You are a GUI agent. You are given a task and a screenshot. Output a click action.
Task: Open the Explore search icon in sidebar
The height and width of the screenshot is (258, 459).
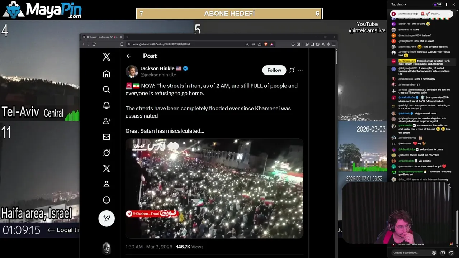[x=107, y=90]
